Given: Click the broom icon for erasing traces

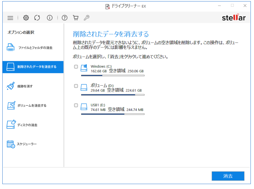Looking at the screenshot, I should click(11, 86).
